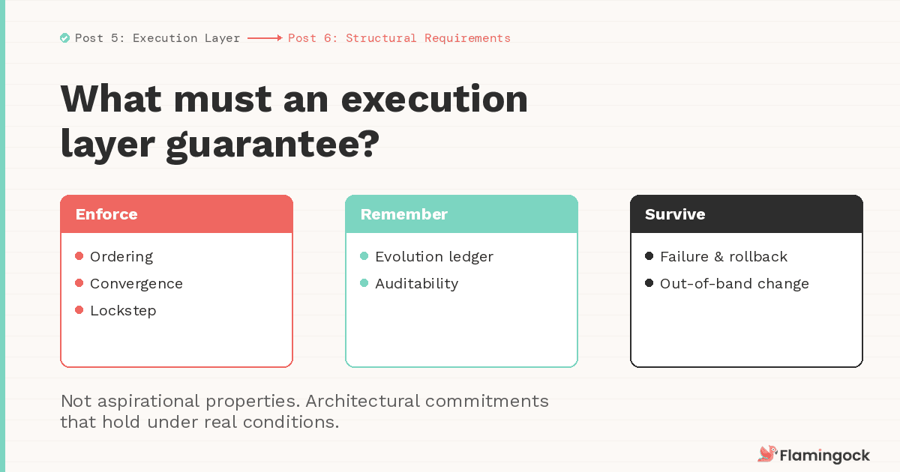Click the black bullet next to Out-of-band change
Image resolution: width=900 pixels, height=472 pixels.
point(649,283)
